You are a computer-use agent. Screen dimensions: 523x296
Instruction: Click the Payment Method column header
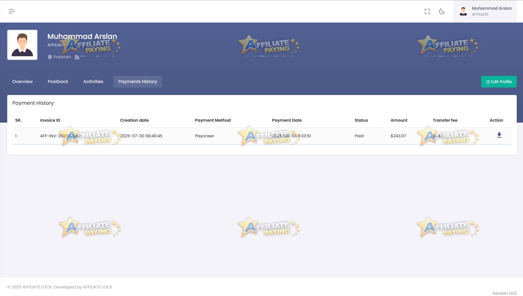click(213, 120)
